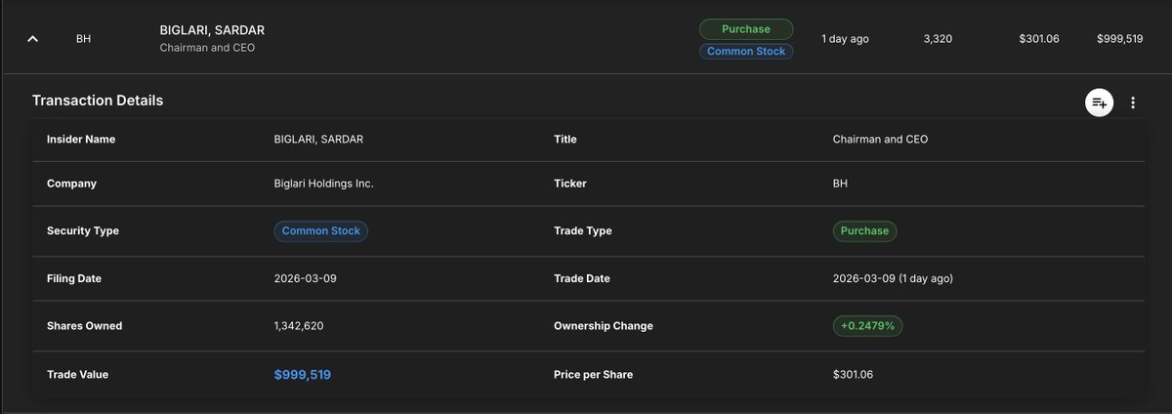Click Common Stock badge beside Security Type

pos(321,231)
